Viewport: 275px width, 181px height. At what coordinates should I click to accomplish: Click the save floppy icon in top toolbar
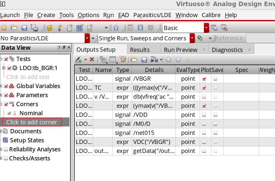[24, 28]
